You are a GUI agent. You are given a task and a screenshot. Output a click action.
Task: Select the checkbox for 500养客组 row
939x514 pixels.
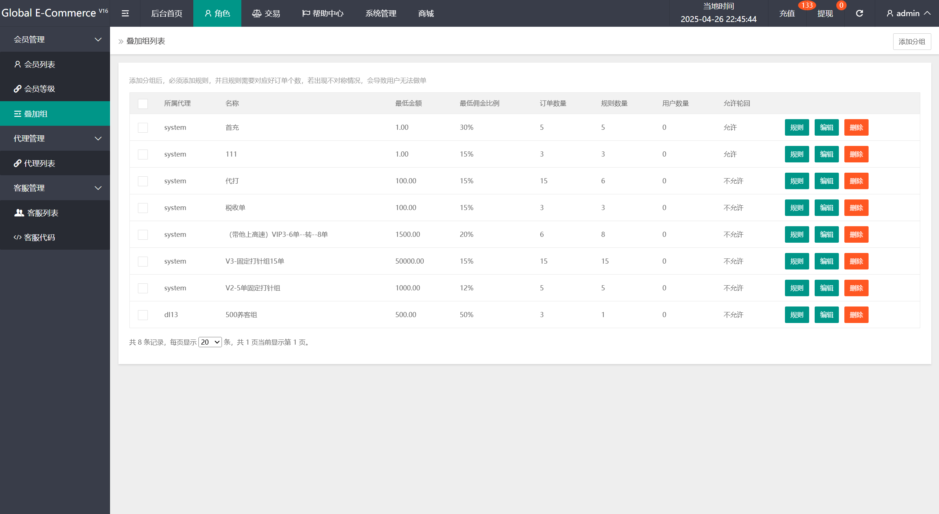[143, 315]
